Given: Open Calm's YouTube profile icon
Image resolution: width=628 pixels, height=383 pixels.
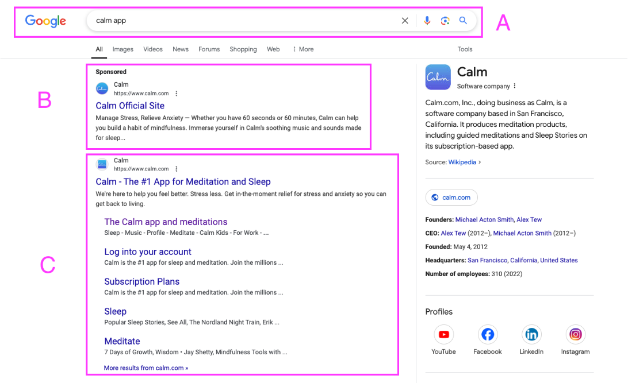Looking at the screenshot, I should point(444,334).
